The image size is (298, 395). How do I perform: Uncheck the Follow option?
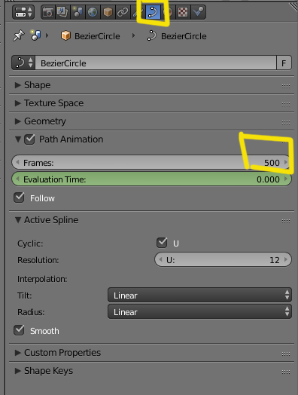point(19,197)
